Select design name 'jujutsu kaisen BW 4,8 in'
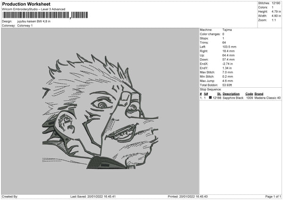This screenshot has width=283, height=200. tap(34, 21)
